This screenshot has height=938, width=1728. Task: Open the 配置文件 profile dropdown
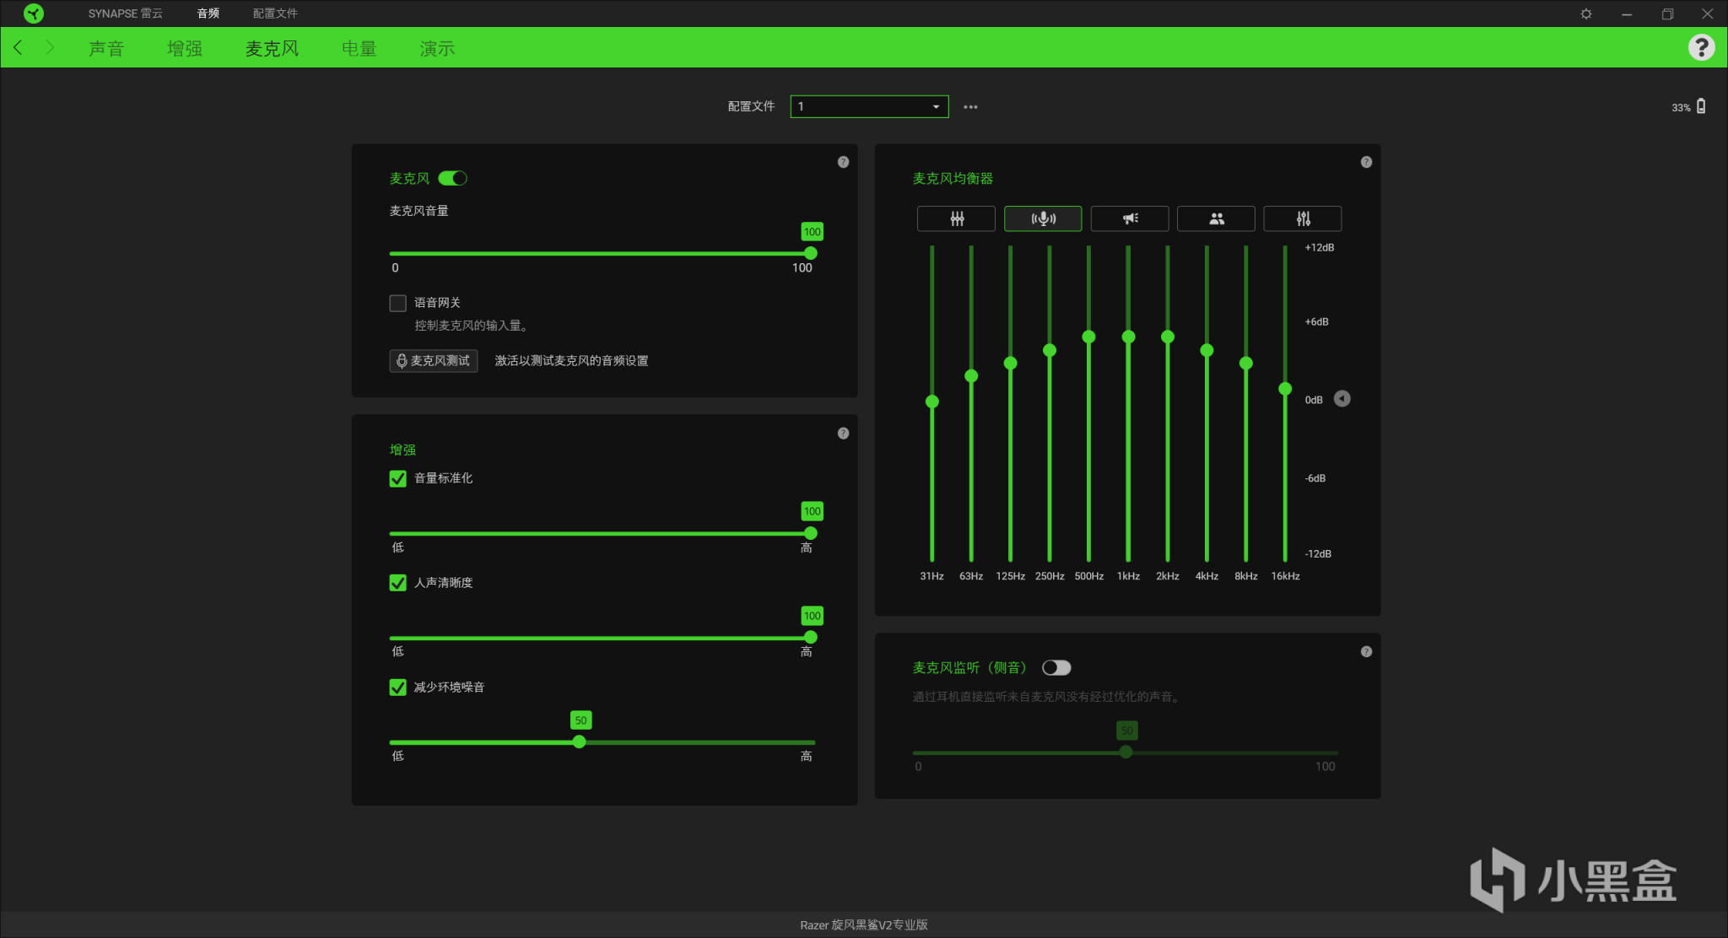[x=869, y=106]
